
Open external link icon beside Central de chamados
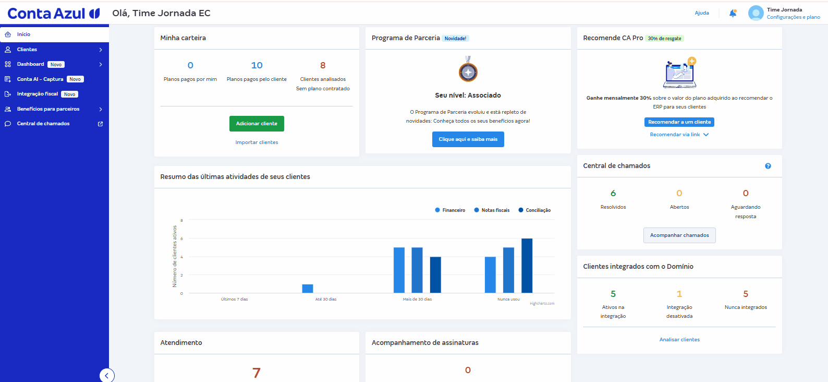tap(101, 124)
